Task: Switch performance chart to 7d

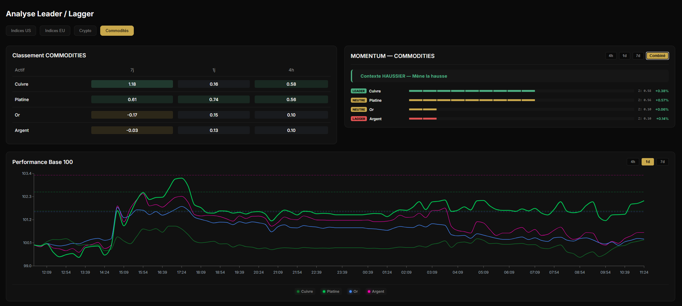Action: coord(662,162)
